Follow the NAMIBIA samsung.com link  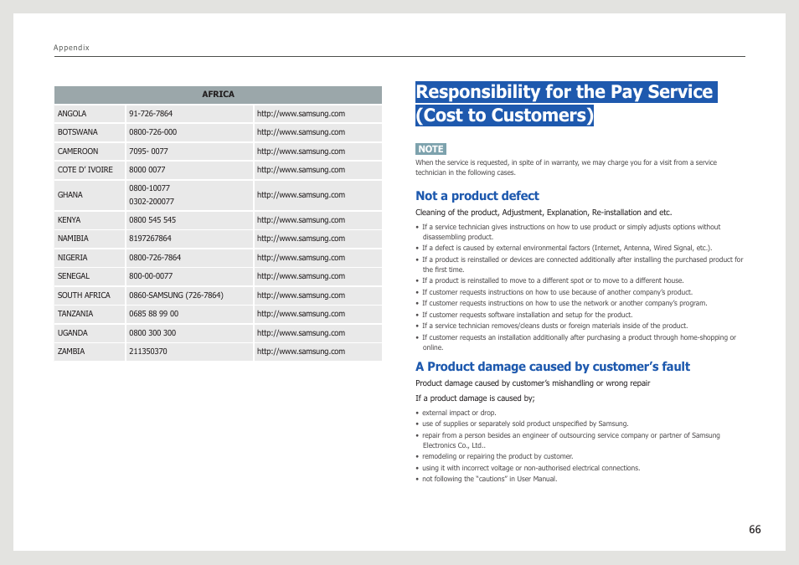click(x=301, y=239)
